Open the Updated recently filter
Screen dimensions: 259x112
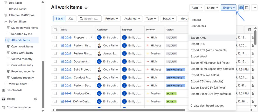(x=23, y=78)
